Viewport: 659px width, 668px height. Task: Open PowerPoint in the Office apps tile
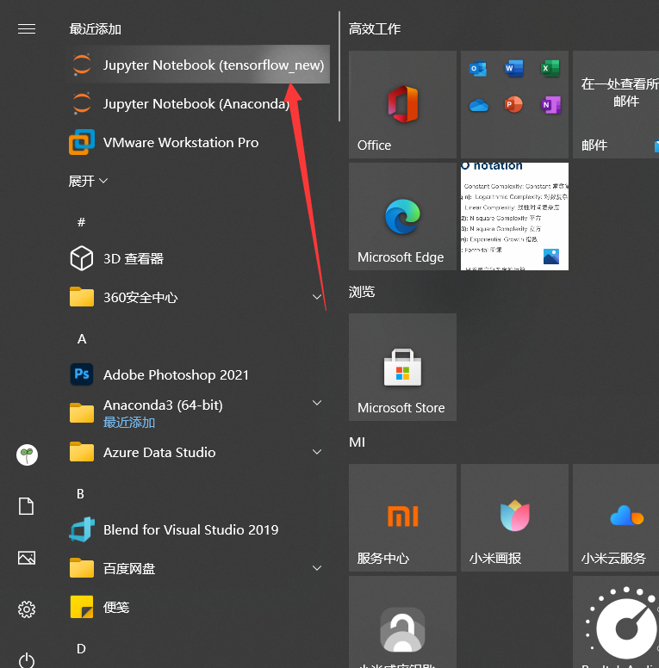pos(513,105)
